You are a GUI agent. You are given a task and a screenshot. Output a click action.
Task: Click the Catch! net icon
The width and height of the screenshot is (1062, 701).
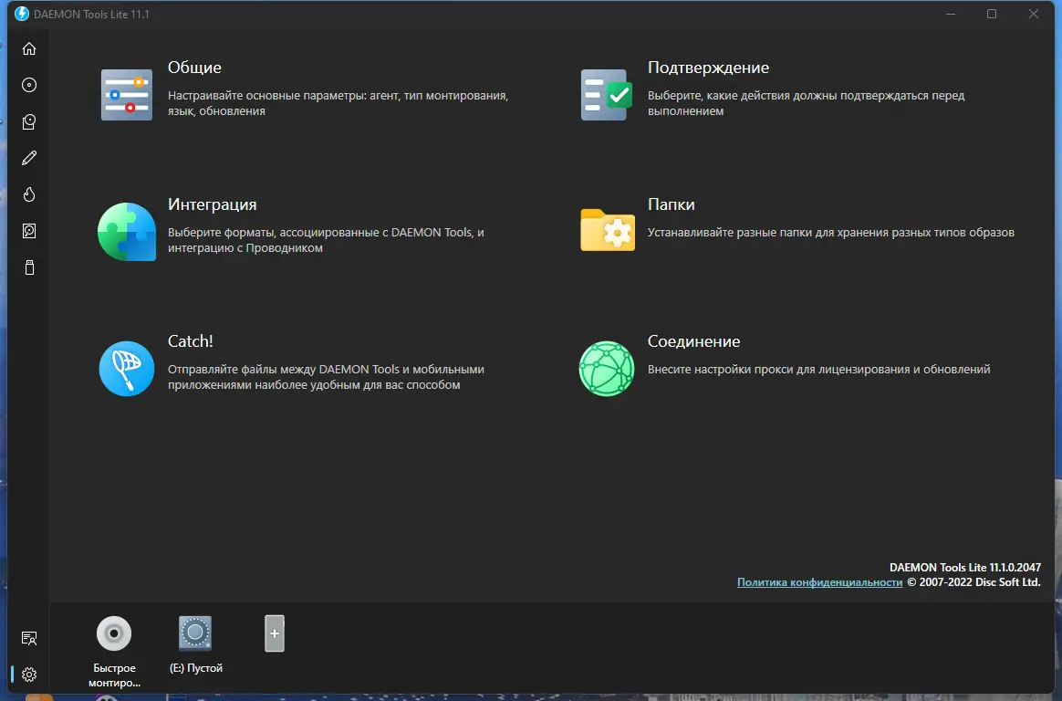(x=127, y=369)
